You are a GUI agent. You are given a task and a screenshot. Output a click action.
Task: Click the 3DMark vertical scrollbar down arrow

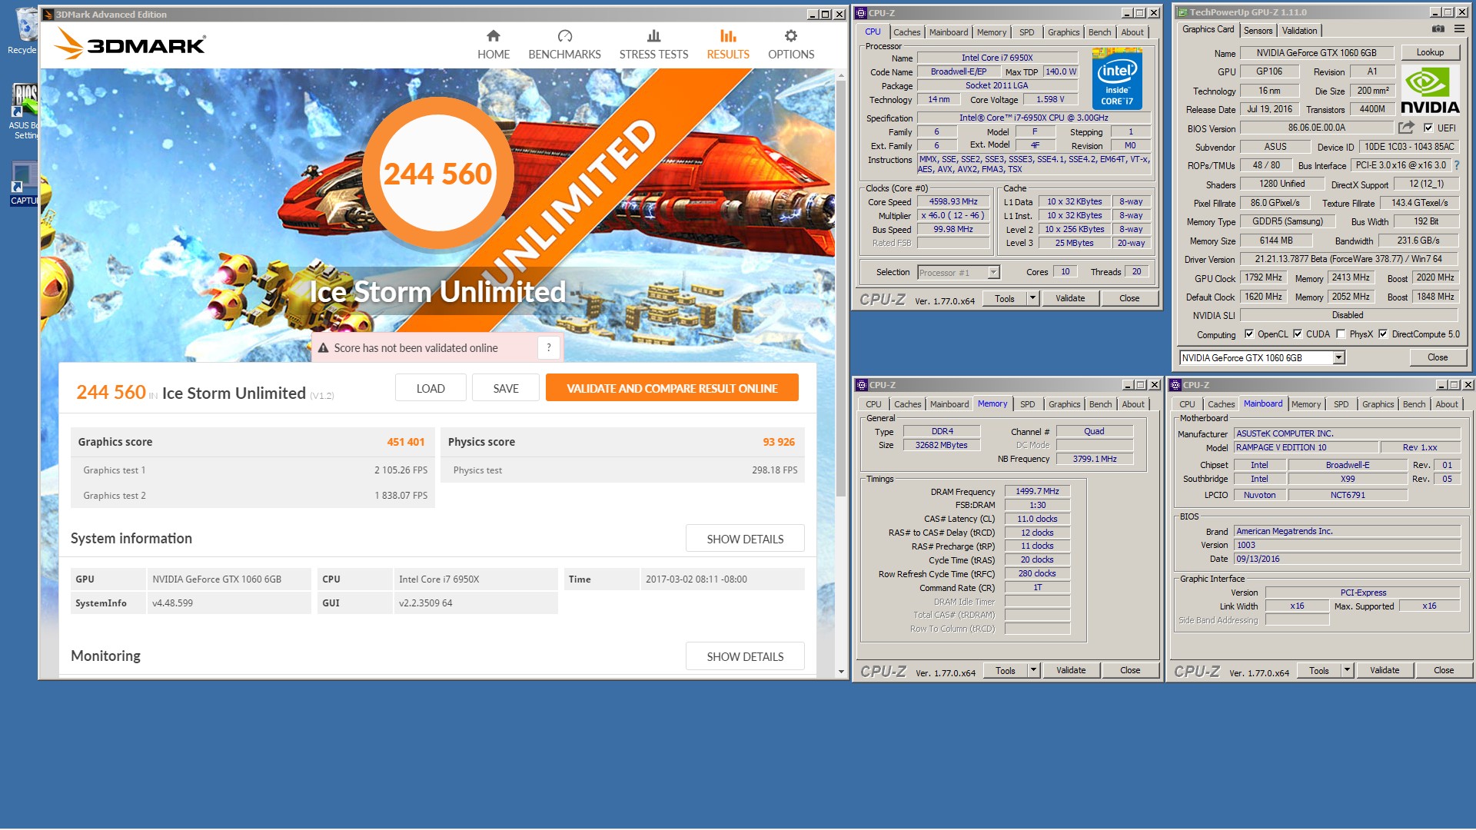[841, 672]
